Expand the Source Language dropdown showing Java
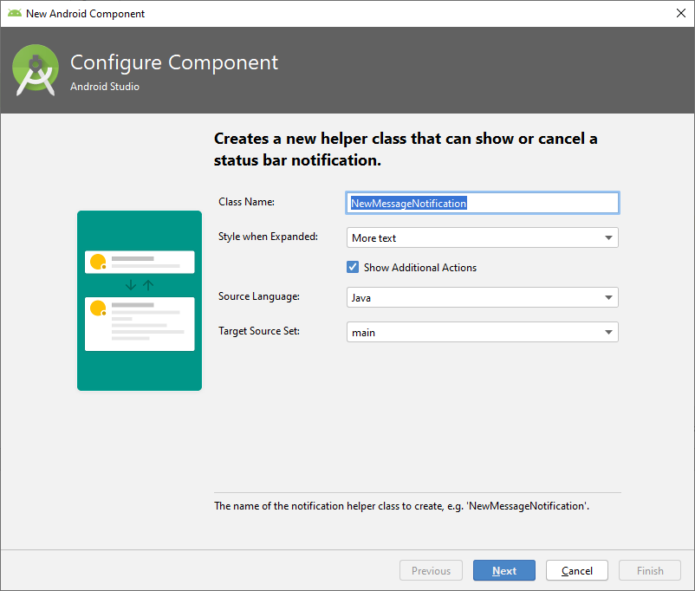695x591 pixels. tap(483, 298)
